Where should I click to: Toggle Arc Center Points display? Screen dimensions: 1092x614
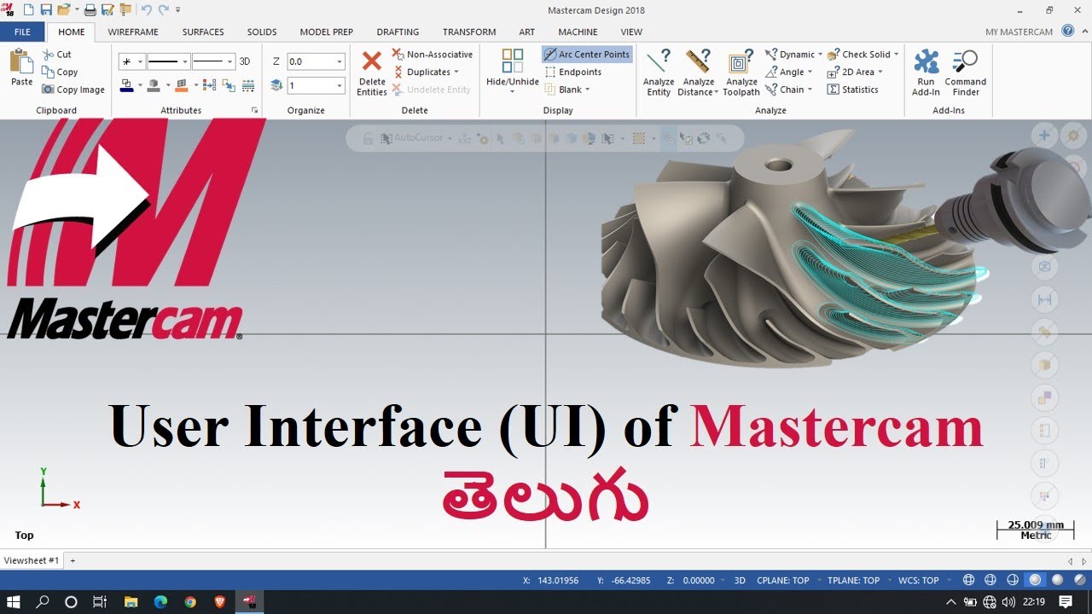tap(586, 55)
